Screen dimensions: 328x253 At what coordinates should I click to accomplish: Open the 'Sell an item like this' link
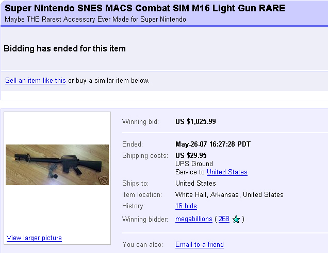(x=36, y=81)
